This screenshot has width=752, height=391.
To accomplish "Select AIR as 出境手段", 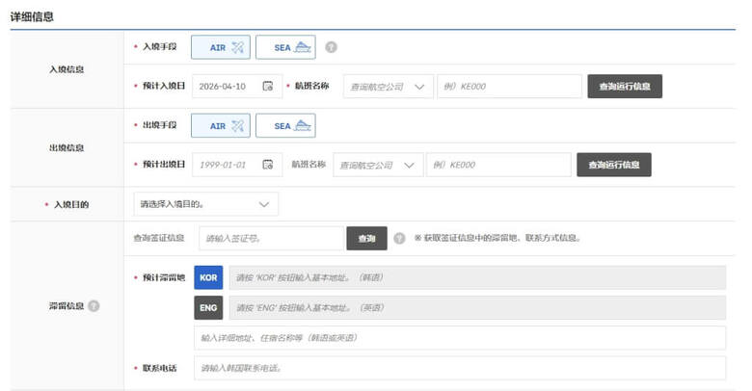I will click(x=220, y=125).
